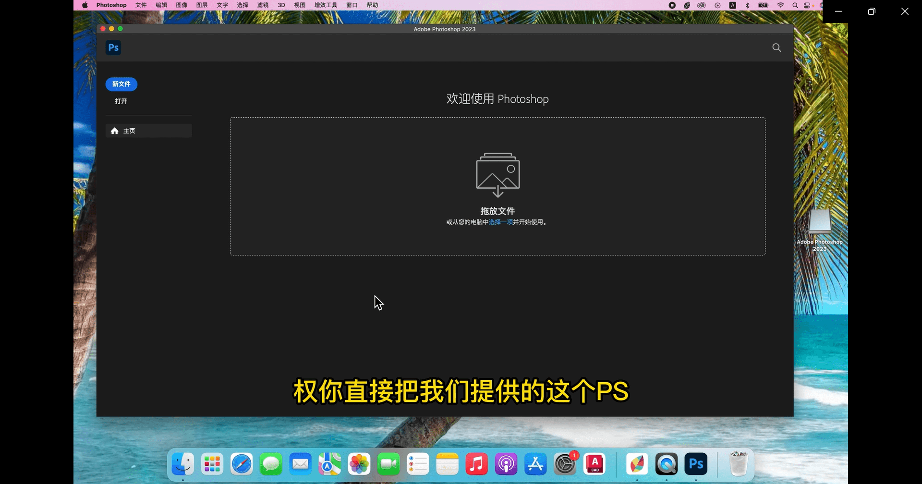Open Safari from the Dock
The image size is (922, 484).
[x=242, y=464]
